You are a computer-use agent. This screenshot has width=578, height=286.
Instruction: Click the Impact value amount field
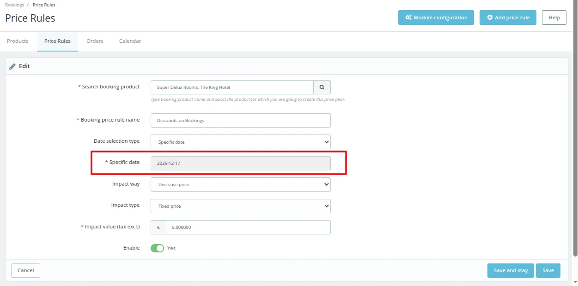(x=248, y=227)
